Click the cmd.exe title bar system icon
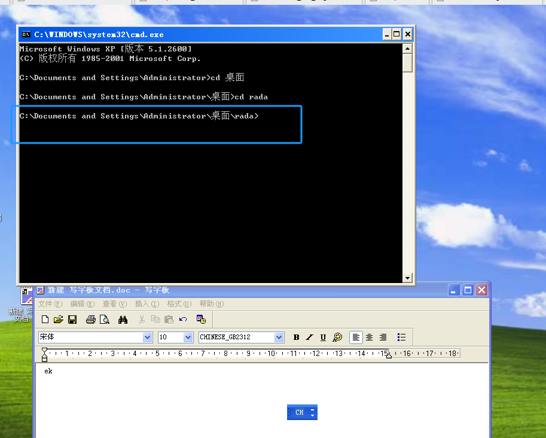This screenshot has width=546, height=438. point(26,35)
